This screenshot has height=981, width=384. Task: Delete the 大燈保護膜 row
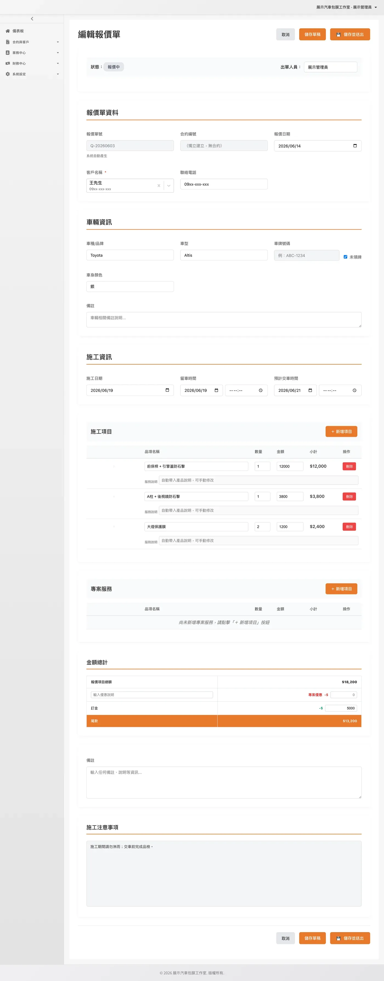[x=349, y=527]
